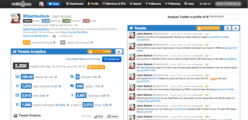Click help icon beside listed/1,000 followers

coord(91,43)
